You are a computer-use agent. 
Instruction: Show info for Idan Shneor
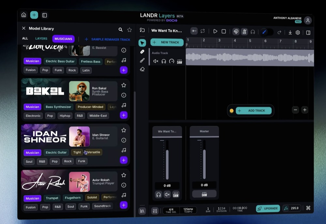(124, 140)
